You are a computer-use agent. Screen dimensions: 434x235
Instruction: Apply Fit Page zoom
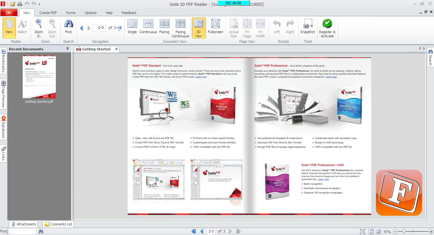(x=247, y=28)
